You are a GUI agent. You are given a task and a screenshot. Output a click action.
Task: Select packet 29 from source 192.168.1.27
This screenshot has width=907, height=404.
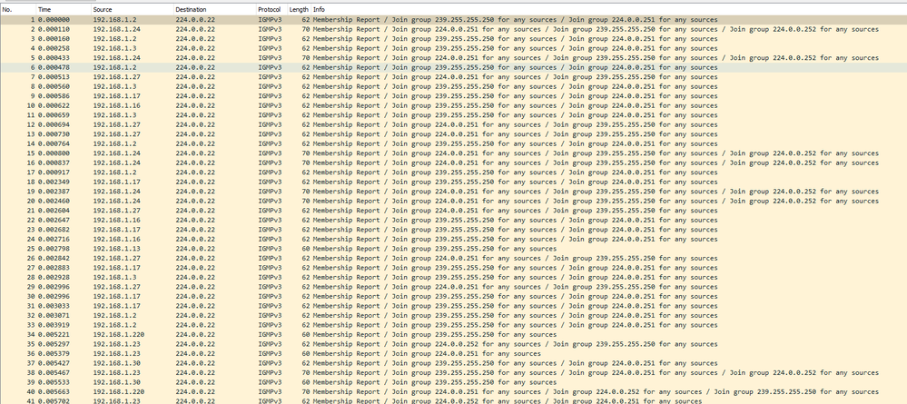tap(454, 287)
